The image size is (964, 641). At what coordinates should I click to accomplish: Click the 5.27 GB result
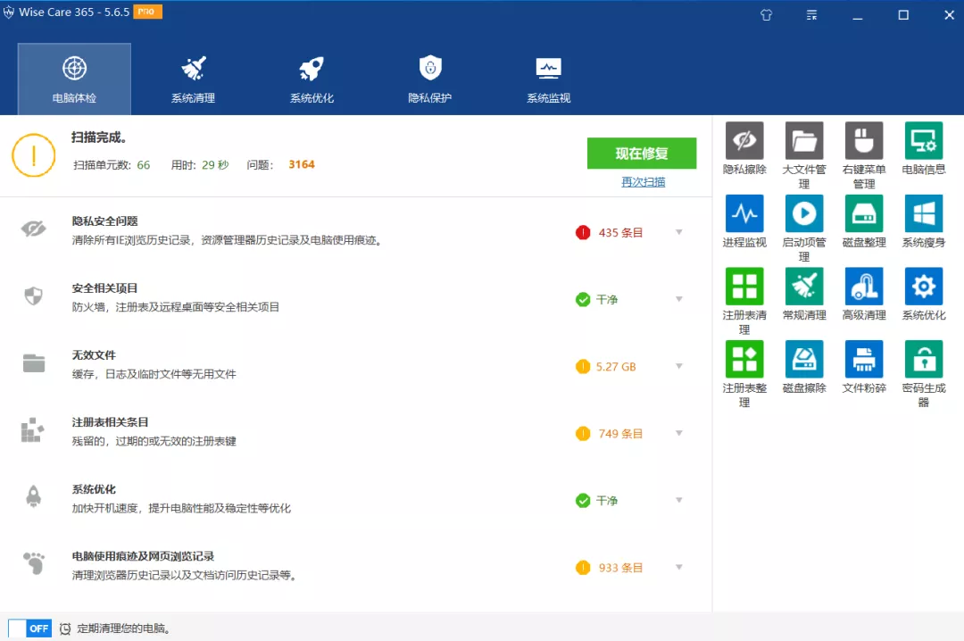[615, 367]
